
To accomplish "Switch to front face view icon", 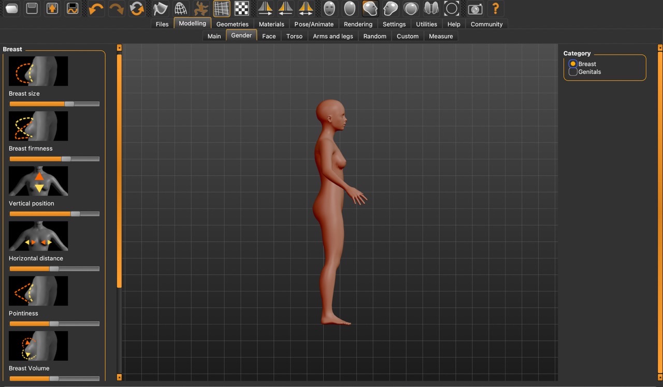I will pyautogui.click(x=329, y=8).
